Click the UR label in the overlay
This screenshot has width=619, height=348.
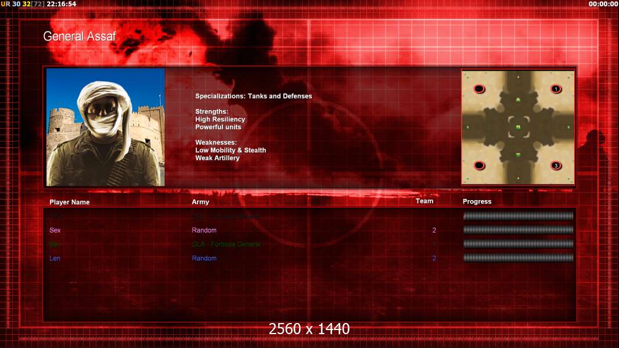[x=6, y=3]
